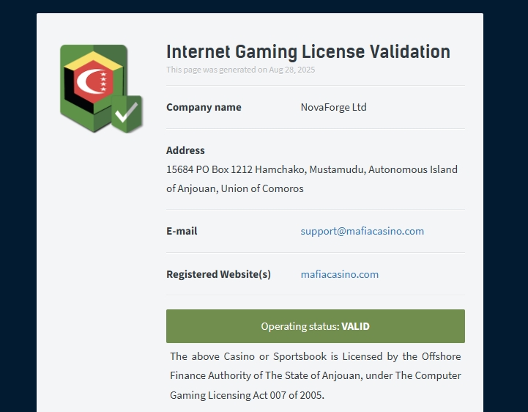Click the page generated date text

coord(240,70)
